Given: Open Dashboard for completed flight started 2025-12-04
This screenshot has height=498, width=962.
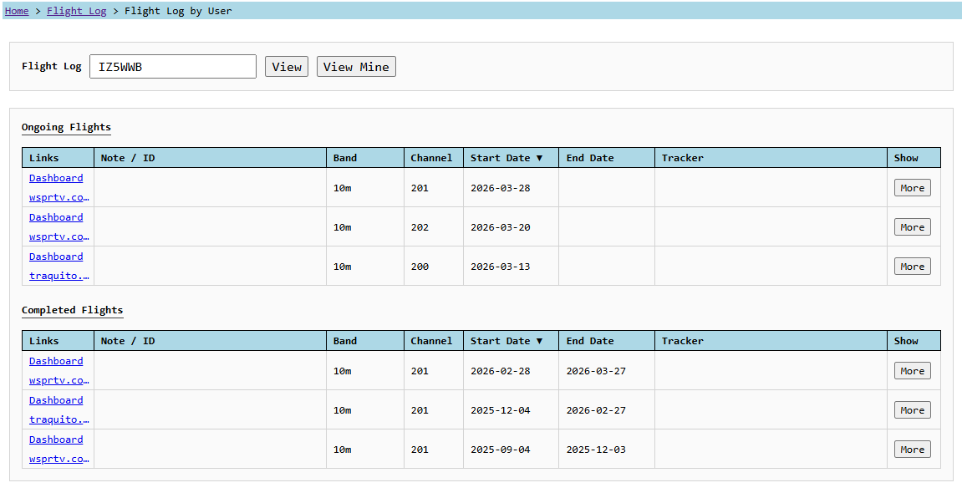Looking at the screenshot, I should pos(56,400).
